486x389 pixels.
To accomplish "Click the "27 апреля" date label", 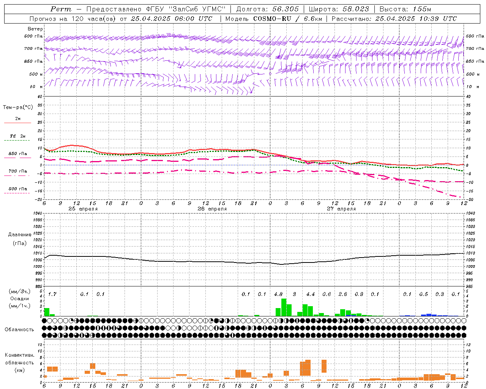I will (x=341, y=209).
